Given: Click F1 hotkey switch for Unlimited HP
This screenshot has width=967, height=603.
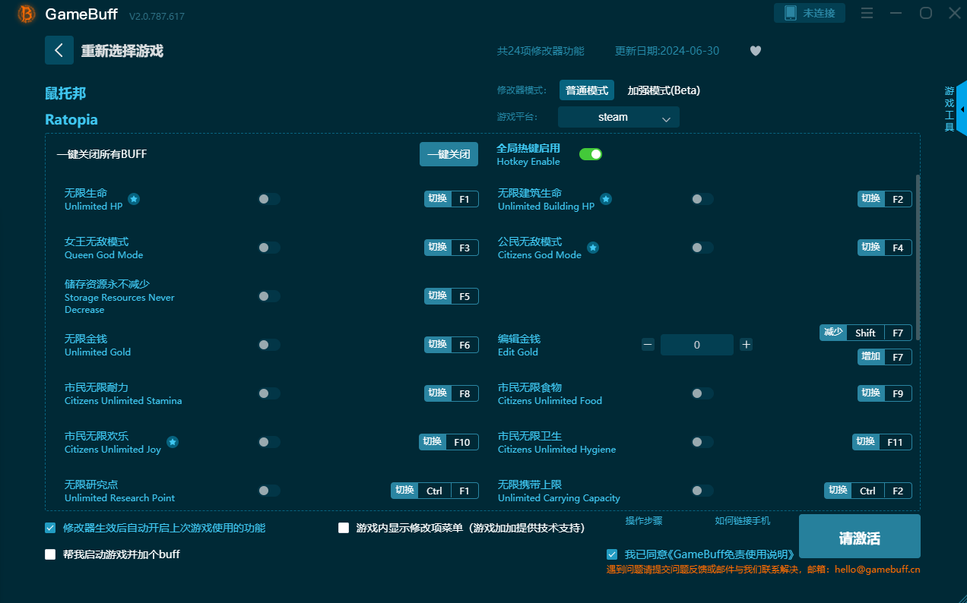Looking at the screenshot, I should 452,199.
